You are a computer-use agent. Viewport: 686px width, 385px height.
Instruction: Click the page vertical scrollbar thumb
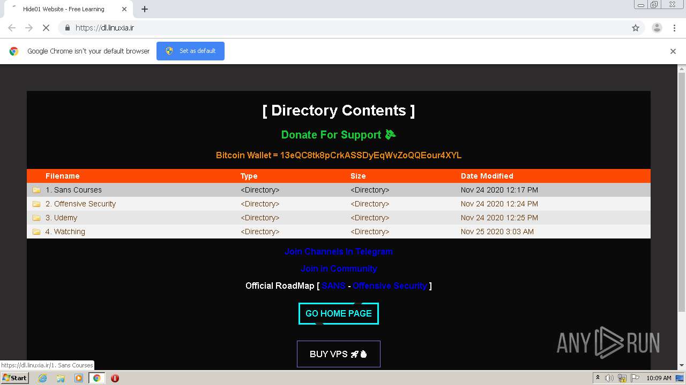point(682,192)
